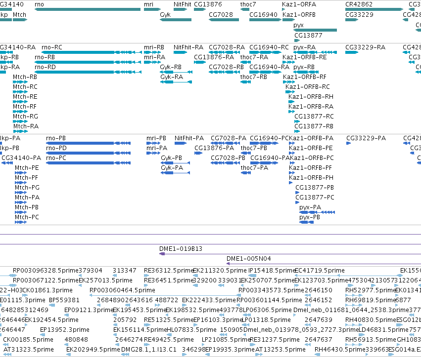Select EST RP003096328.5prime
Viewport: 421px width, 357px height.
point(46,271)
